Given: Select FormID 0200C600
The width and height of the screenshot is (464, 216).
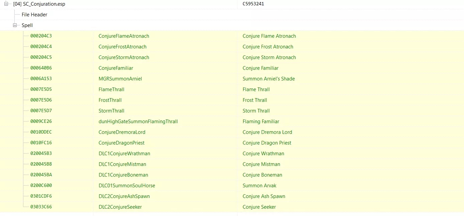Looking at the screenshot, I should (41, 186).
